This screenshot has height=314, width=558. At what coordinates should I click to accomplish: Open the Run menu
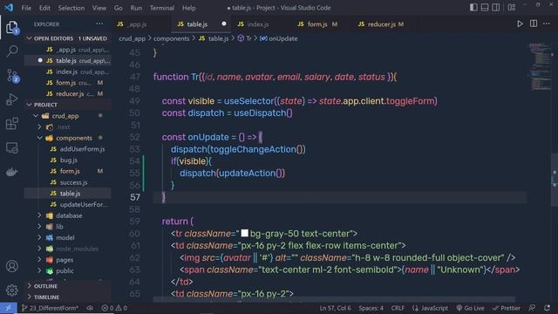click(136, 8)
